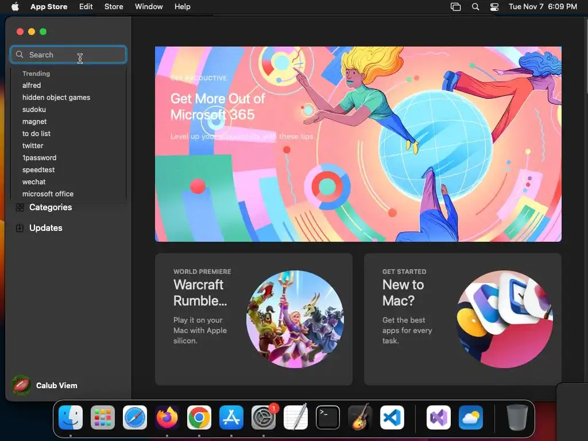The width and height of the screenshot is (588, 441).
Task: Click the App Store dock icon
Action: [231, 417]
